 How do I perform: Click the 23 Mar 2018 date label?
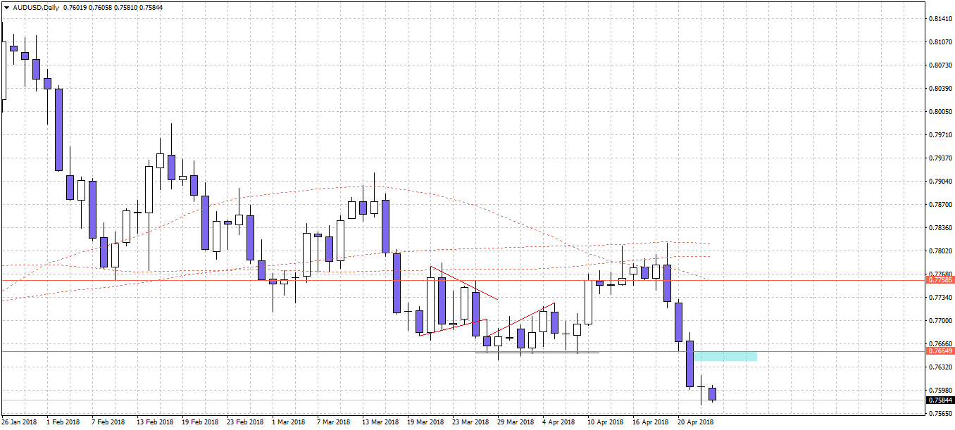point(470,422)
